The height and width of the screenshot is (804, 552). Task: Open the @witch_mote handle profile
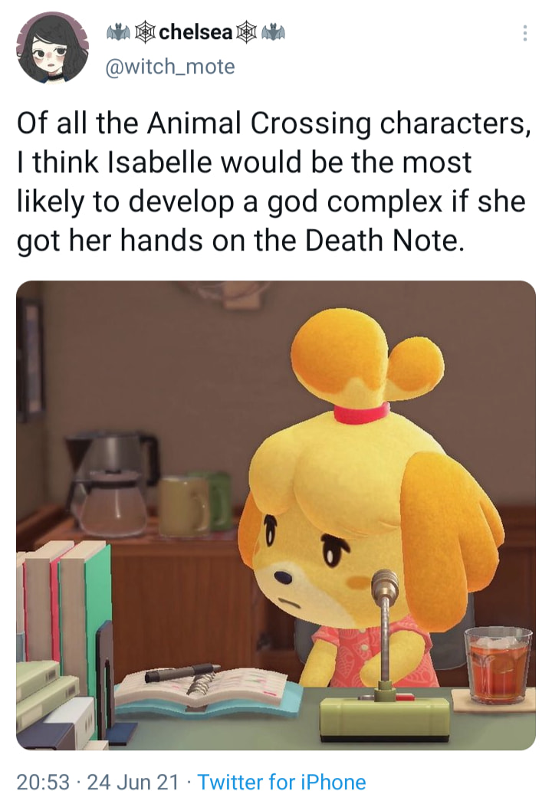[169, 67]
